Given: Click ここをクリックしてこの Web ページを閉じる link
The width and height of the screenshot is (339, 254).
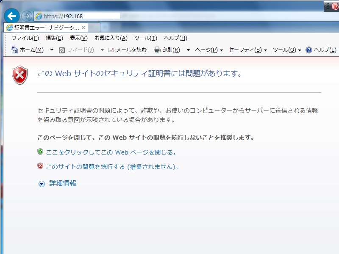Looking at the screenshot, I should (111, 152).
